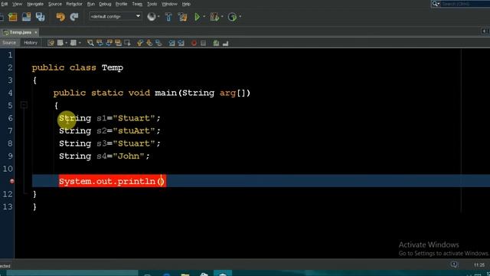The width and height of the screenshot is (490, 276).
Task: Expand the Profile Project dropdown arrow
Action: pos(240,17)
